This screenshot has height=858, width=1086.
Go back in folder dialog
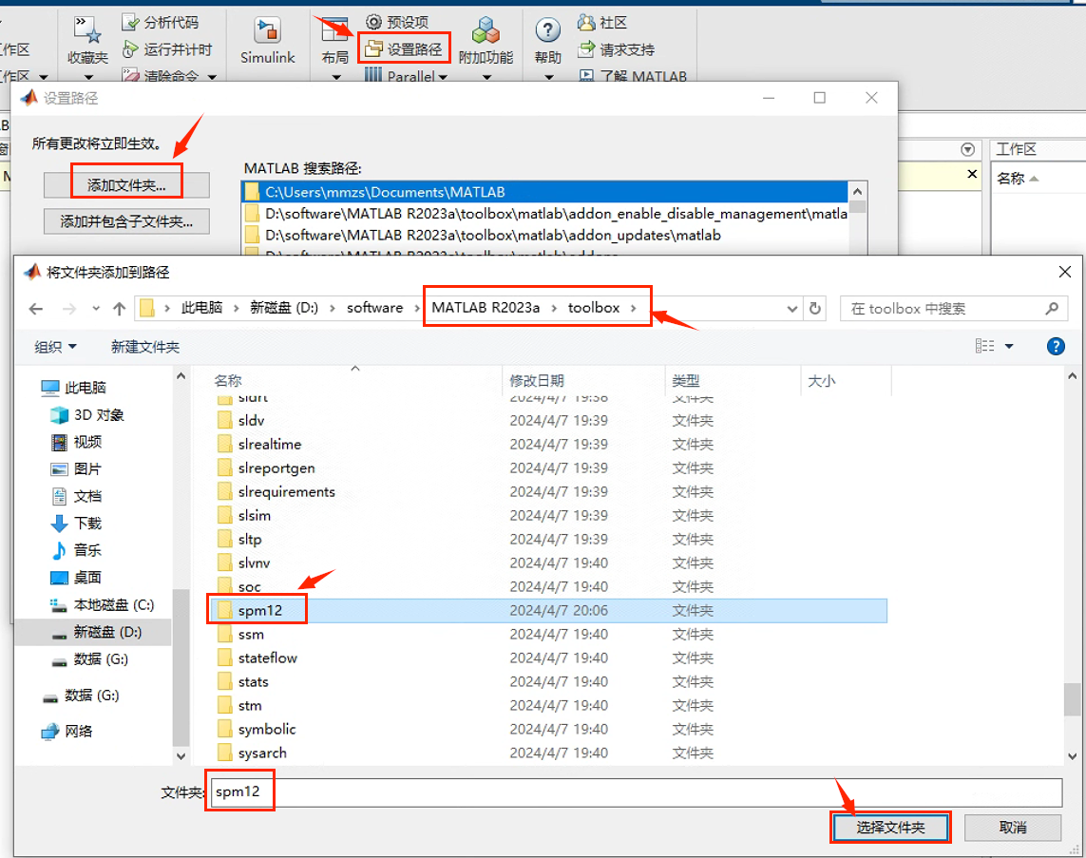tap(36, 309)
